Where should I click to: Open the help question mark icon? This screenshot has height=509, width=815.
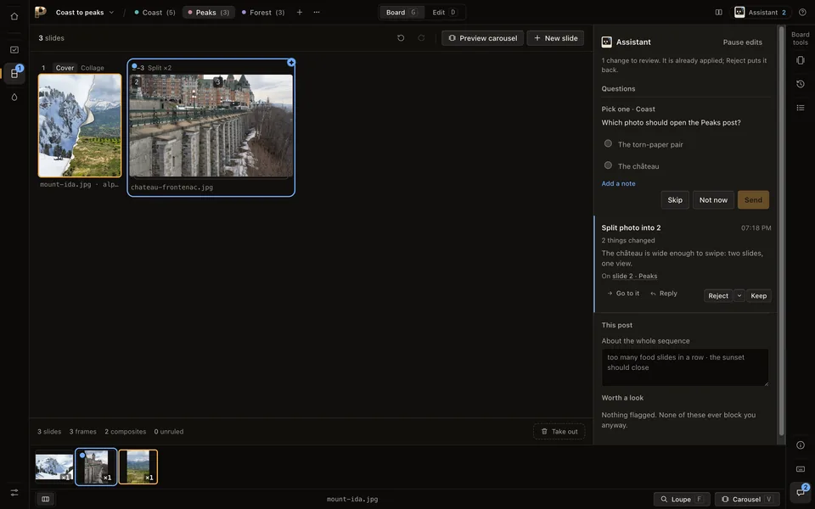click(x=802, y=13)
